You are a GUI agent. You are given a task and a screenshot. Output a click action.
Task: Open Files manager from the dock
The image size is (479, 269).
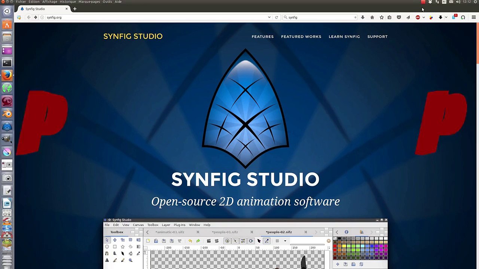click(x=7, y=37)
